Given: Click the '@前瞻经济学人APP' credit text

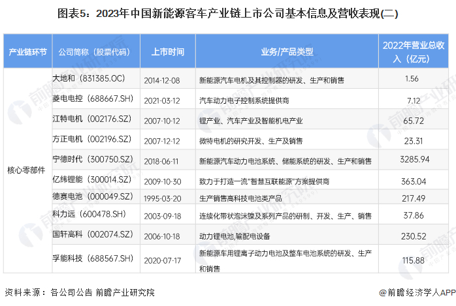Looking at the screenshot, I should [417, 293].
